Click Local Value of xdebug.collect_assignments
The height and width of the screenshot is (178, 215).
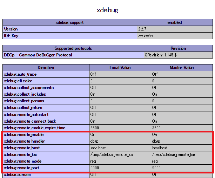(120, 88)
